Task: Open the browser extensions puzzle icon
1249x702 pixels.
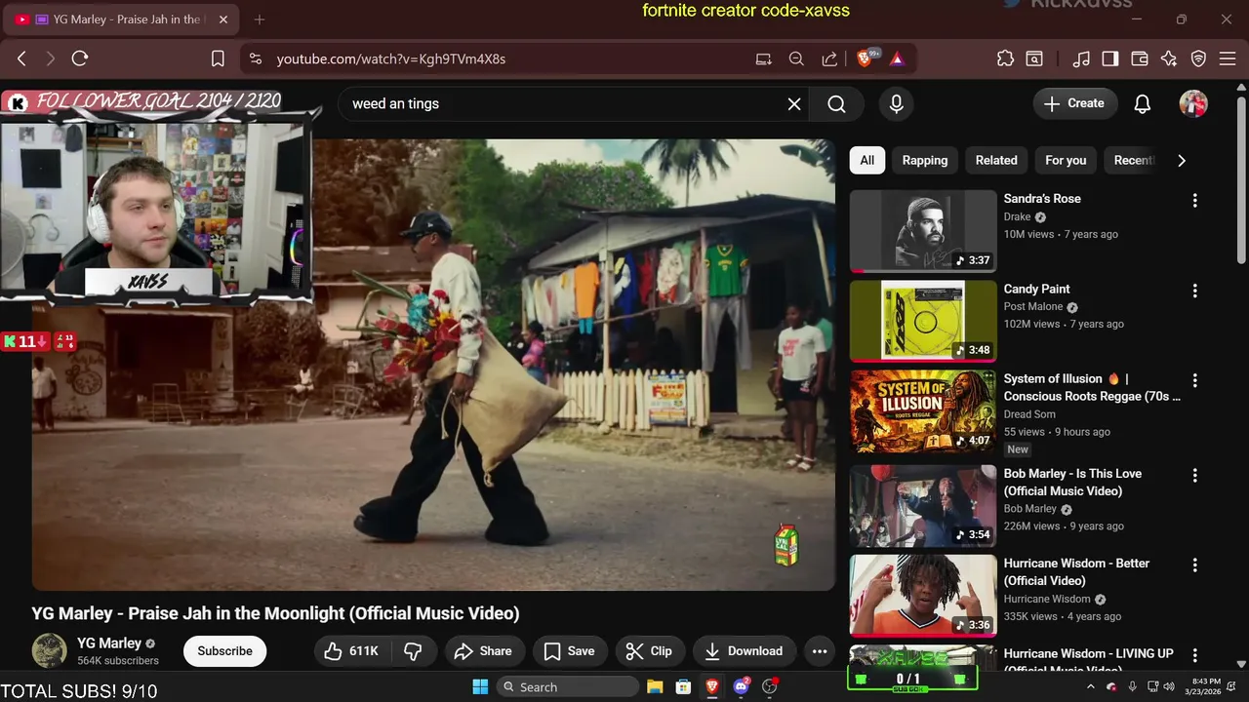Action: pyautogui.click(x=1005, y=58)
